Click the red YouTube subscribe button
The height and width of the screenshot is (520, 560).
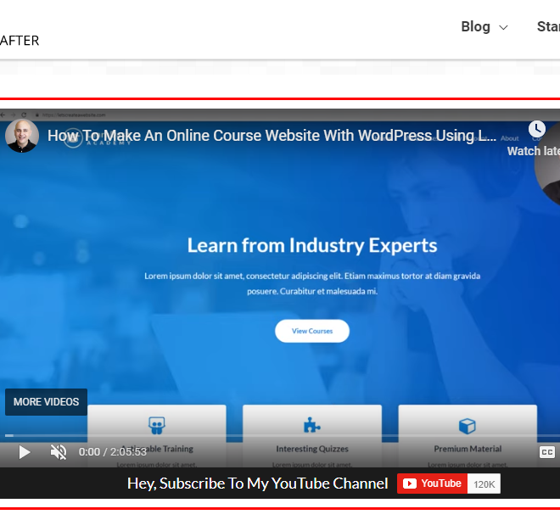click(432, 484)
